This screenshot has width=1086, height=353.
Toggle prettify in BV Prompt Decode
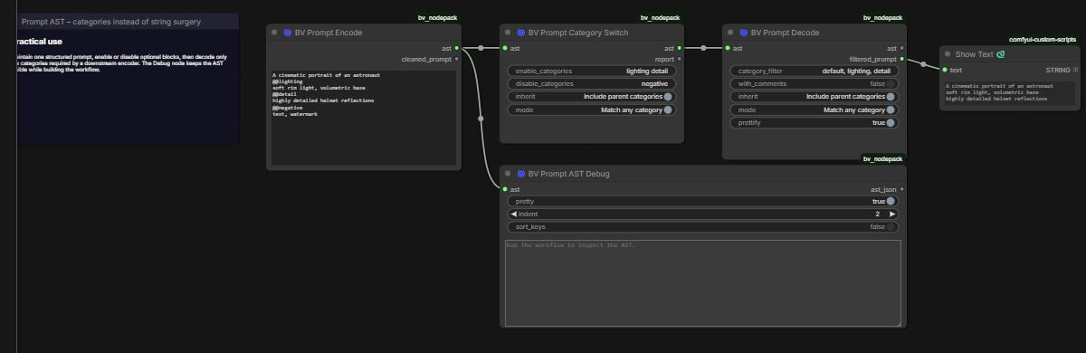[891, 122]
